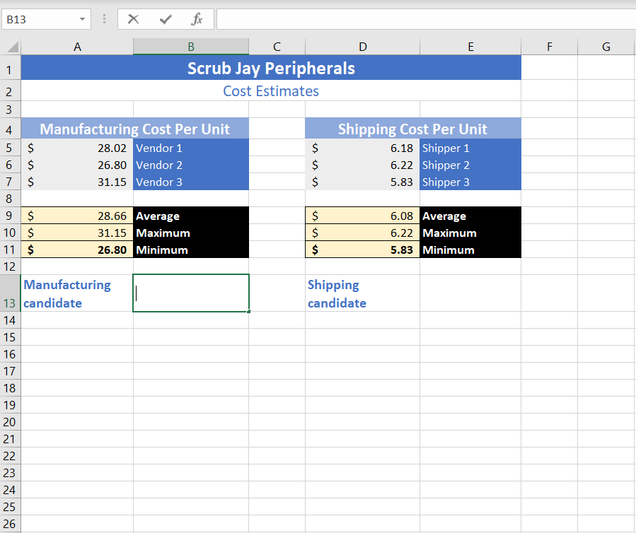The image size is (636, 533).
Task: Confirm entry with the checkmark icon
Action: coord(166,19)
